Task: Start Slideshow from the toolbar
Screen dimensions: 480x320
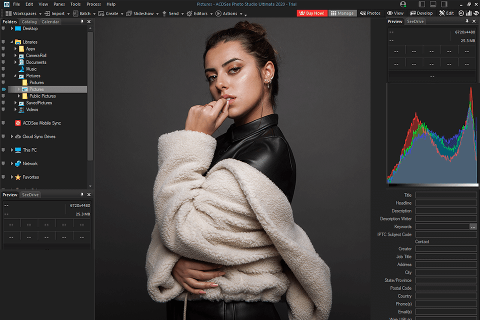Action: point(140,13)
